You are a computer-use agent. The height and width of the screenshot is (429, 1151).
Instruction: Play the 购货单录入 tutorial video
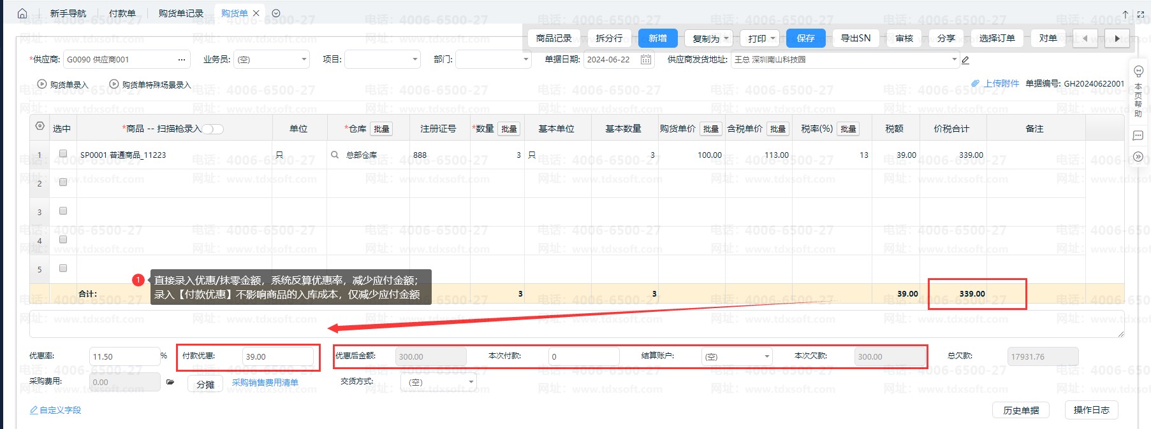point(42,84)
